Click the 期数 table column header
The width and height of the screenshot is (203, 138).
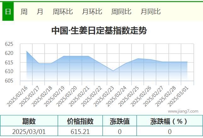pos(29,121)
